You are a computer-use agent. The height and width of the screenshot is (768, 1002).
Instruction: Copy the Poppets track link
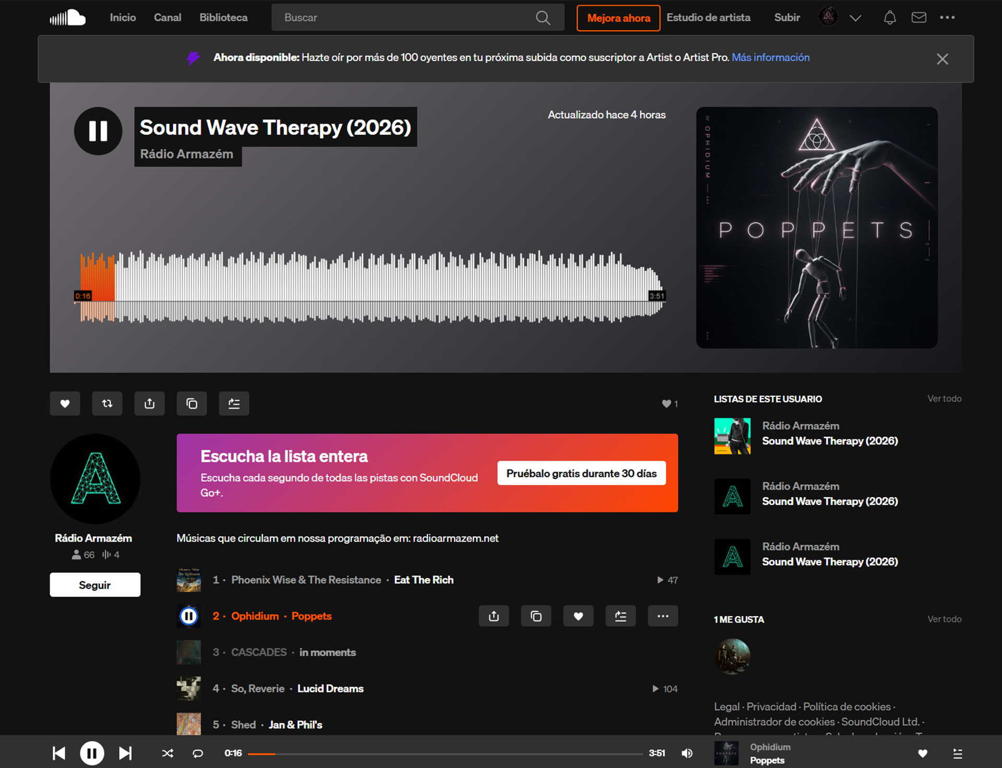click(x=536, y=616)
